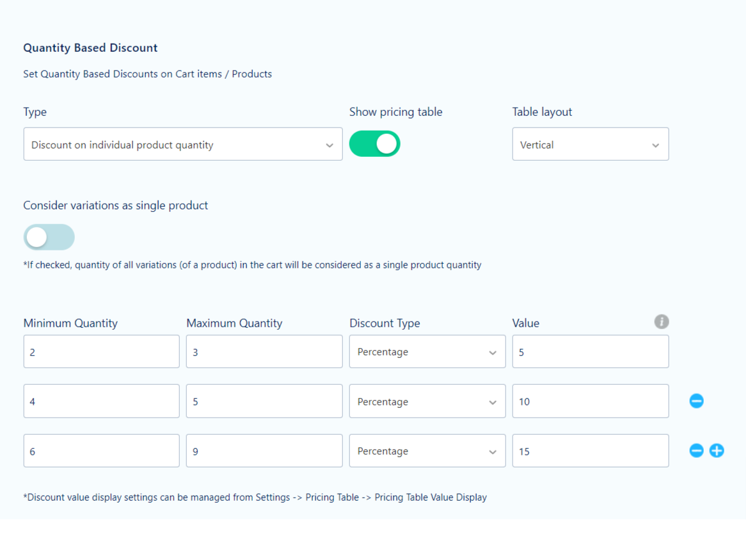The width and height of the screenshot is (746, 543).
Task: Open the discount Type dropdown
Action: pos(183,144)
